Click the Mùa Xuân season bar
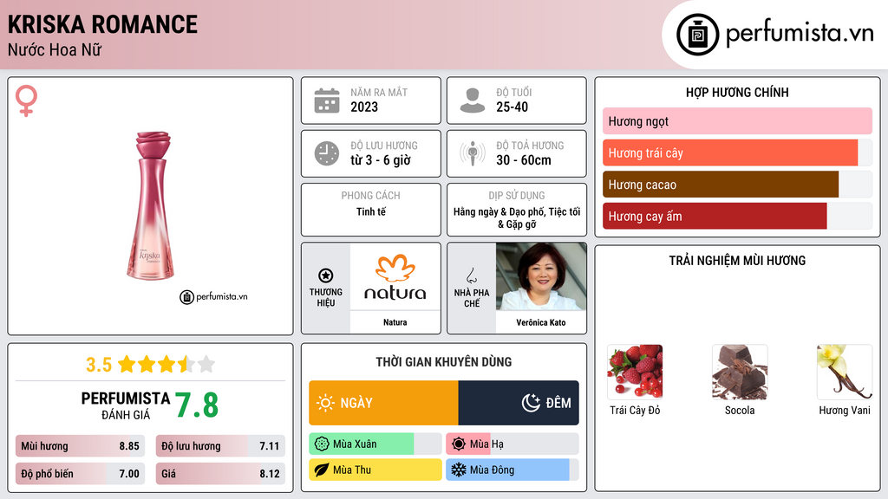The width and height of the screenshot is (888, 499). pyautogui.click(x=375, y=444)
